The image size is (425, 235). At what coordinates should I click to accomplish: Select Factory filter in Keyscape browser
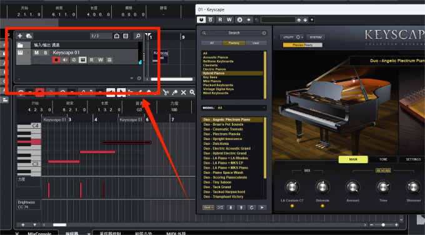[x=234, y=43]
